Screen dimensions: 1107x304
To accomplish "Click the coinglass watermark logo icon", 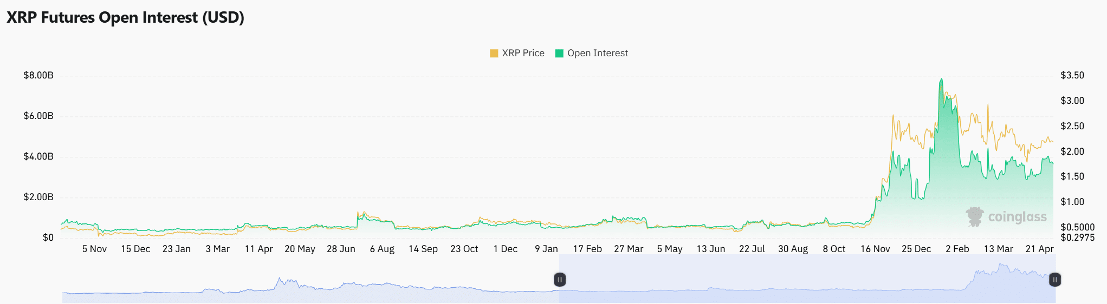I will point(975,216).
